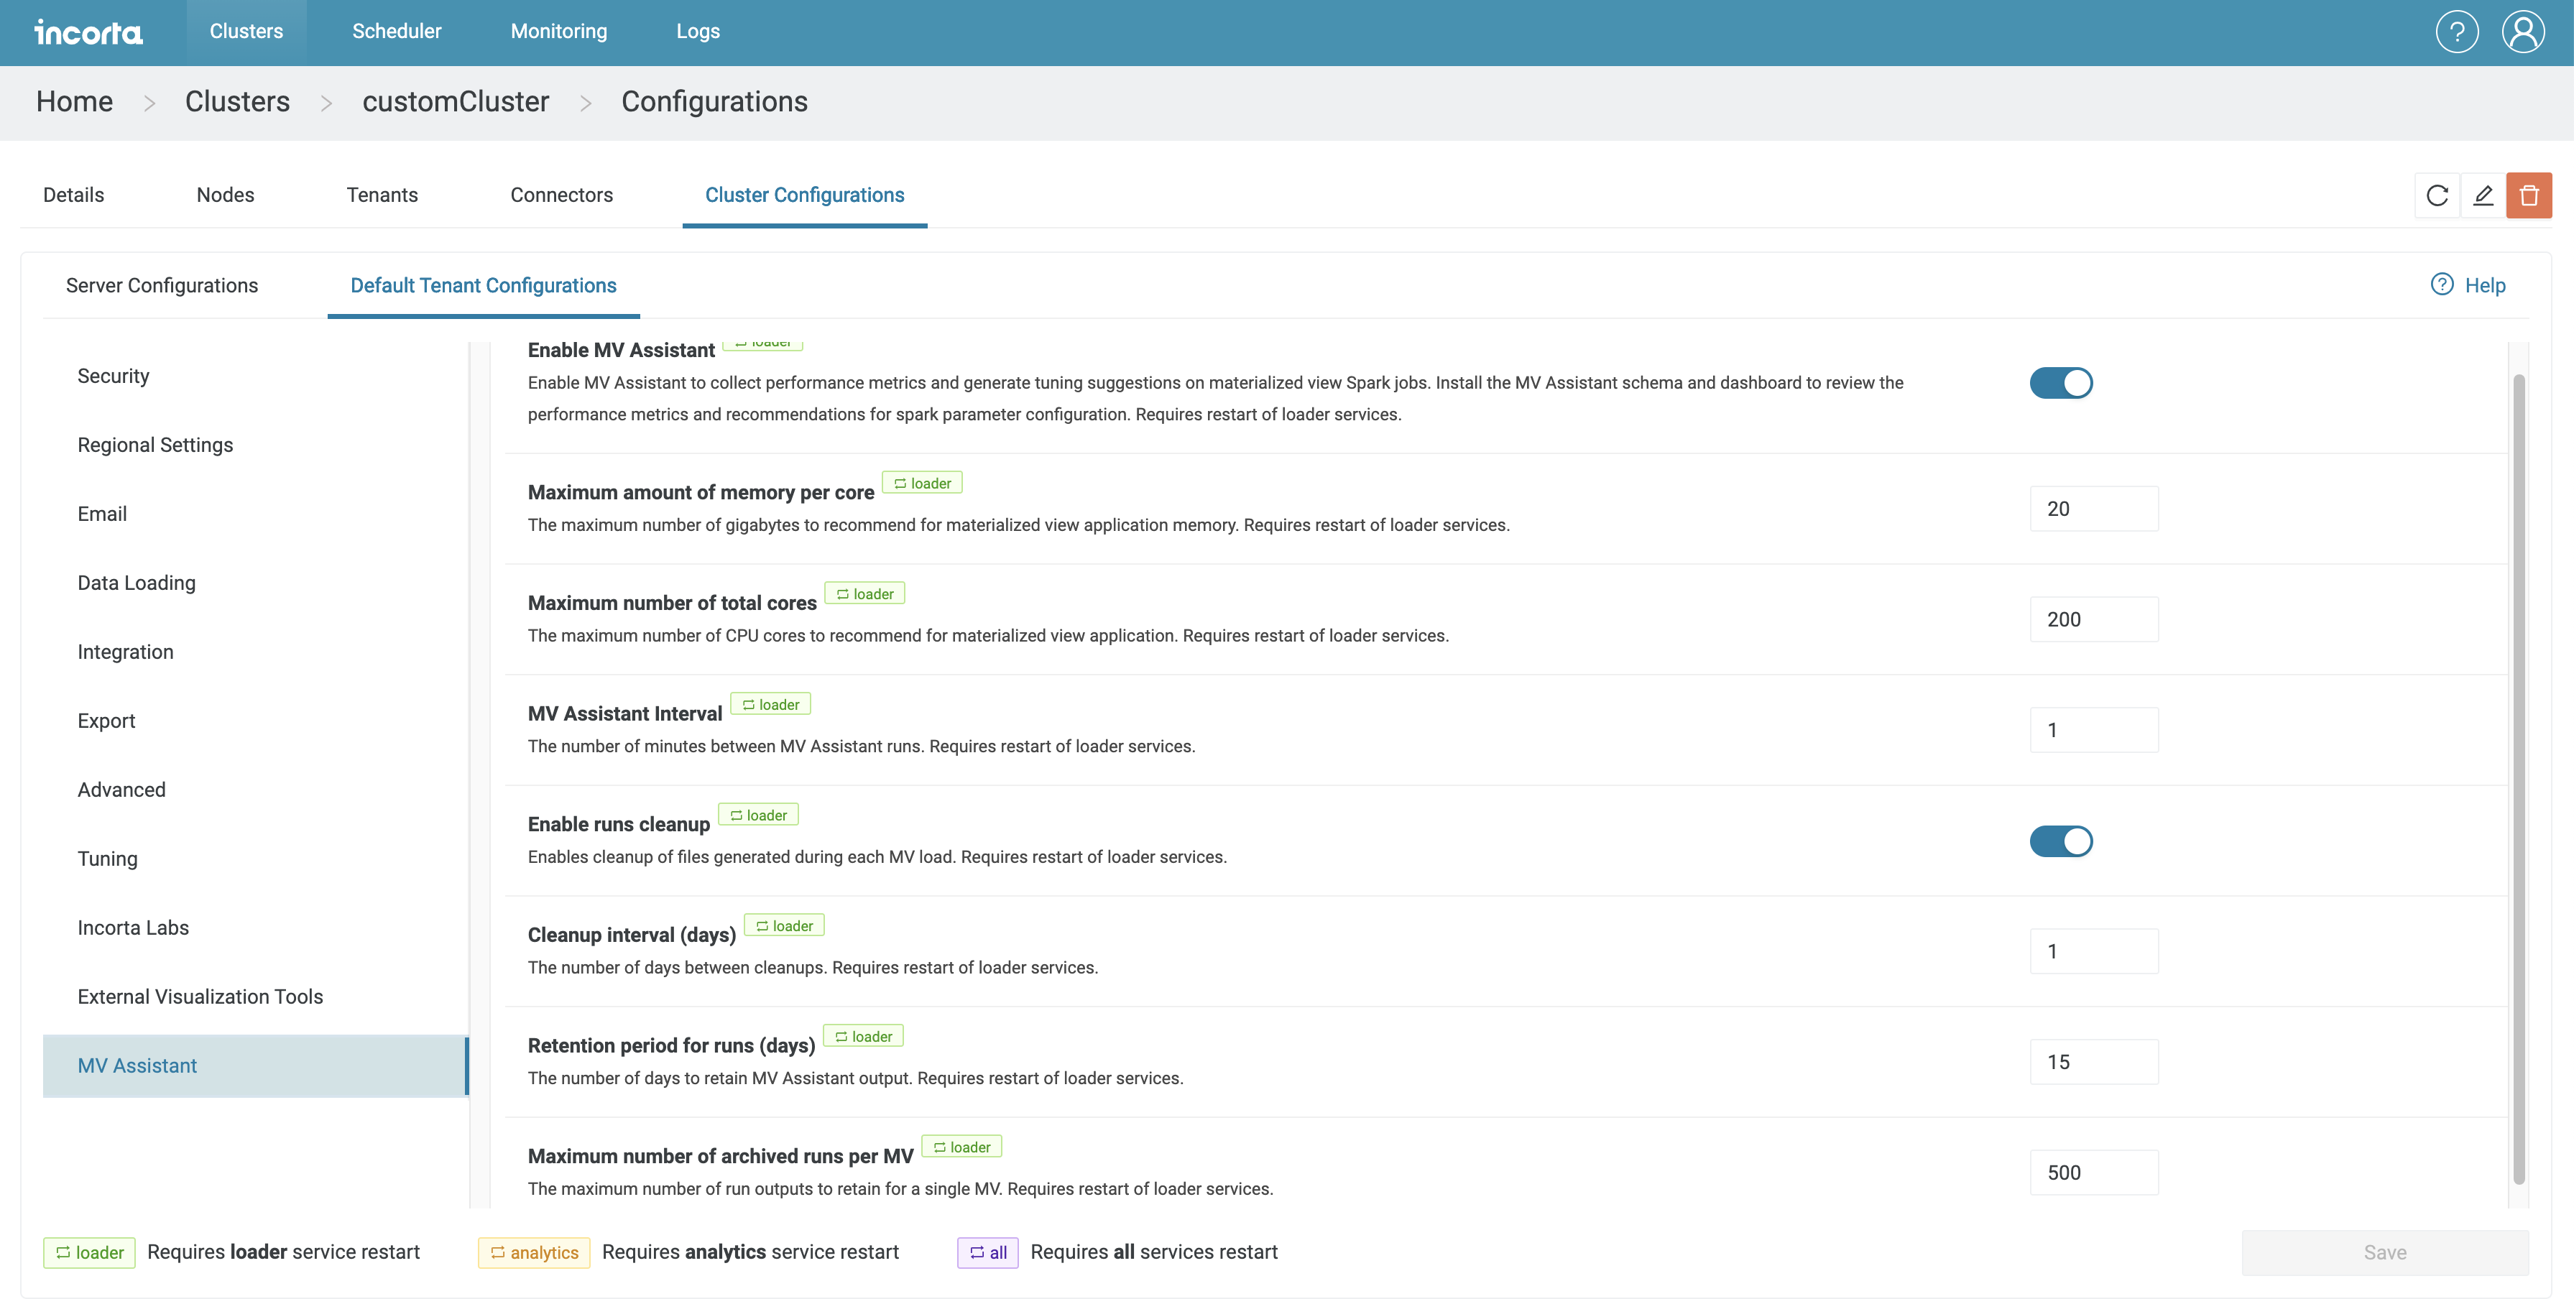Viewport: 2574px width, 1299px height.
Task: Click the loader legend badge at bottom
Action: (89, 1253)
